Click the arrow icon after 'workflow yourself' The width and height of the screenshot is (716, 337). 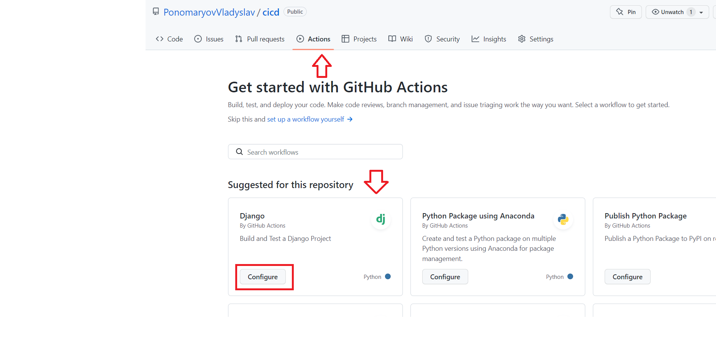[x=350, y=119]
